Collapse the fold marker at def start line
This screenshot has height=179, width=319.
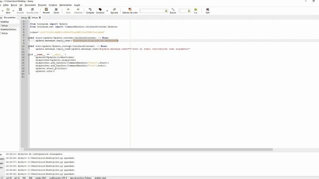pos(29,38)
